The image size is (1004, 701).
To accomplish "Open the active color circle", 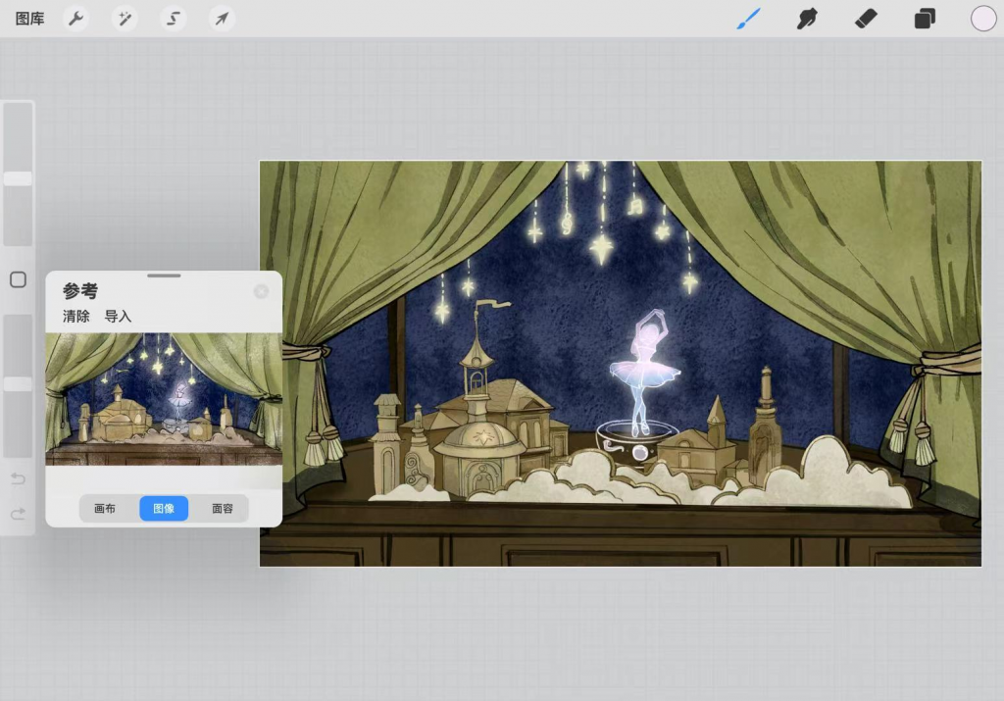I will click(x=983, y=19).
